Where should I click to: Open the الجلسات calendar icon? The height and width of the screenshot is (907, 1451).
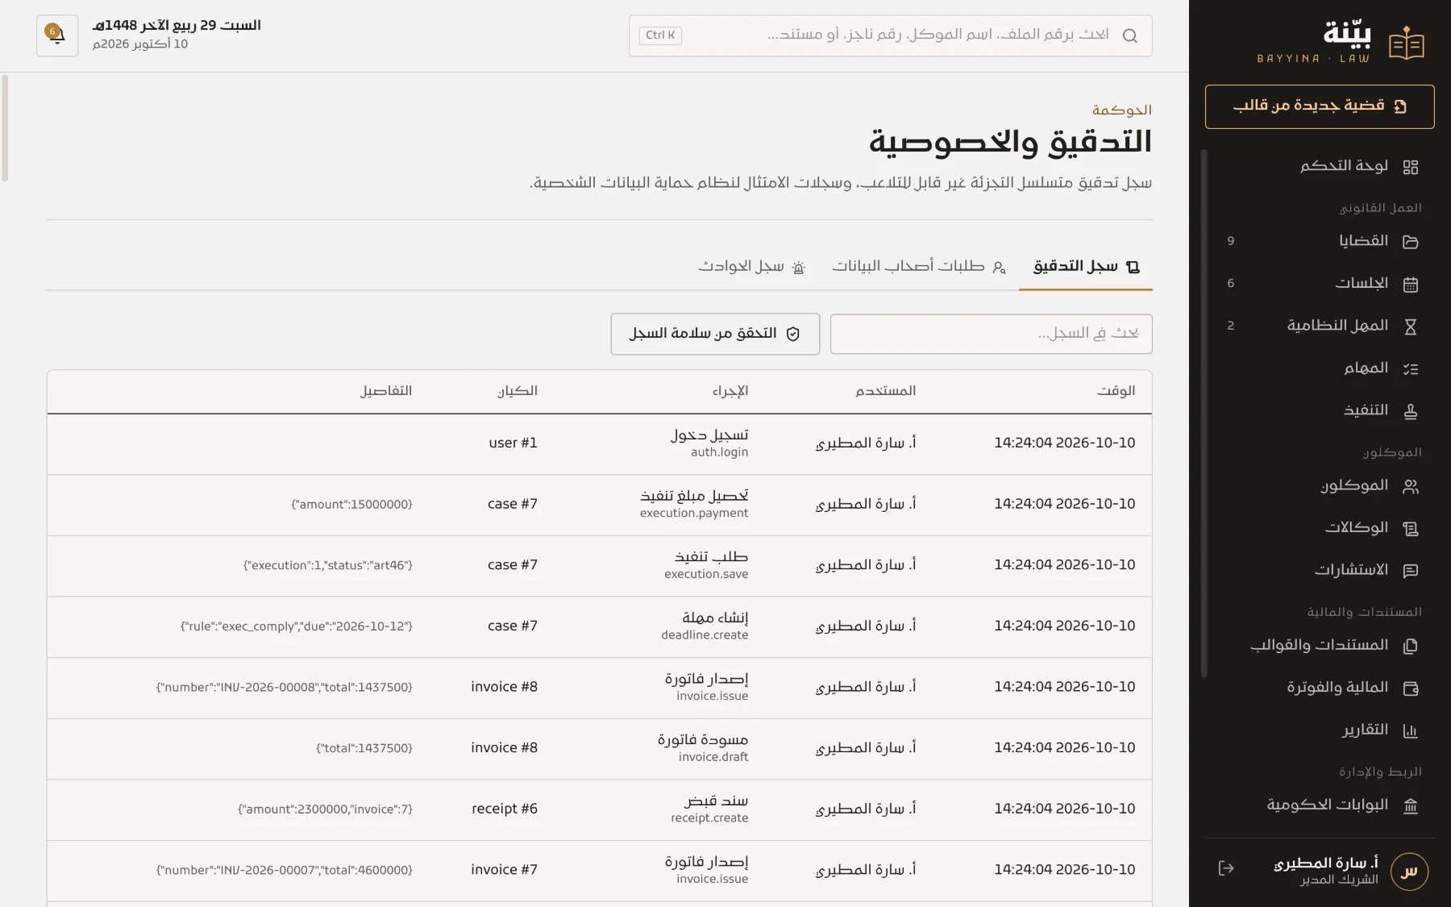tap(1410, 284)
